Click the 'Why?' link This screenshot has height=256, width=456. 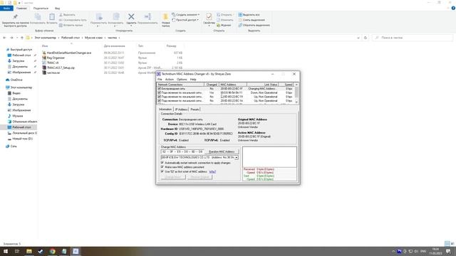click(x=212, y=171)
